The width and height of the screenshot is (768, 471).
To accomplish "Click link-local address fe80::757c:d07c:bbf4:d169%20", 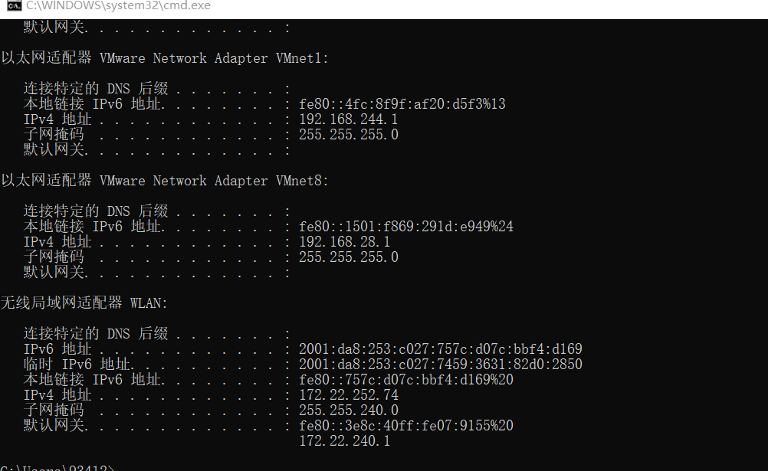I will pos(405,380).
